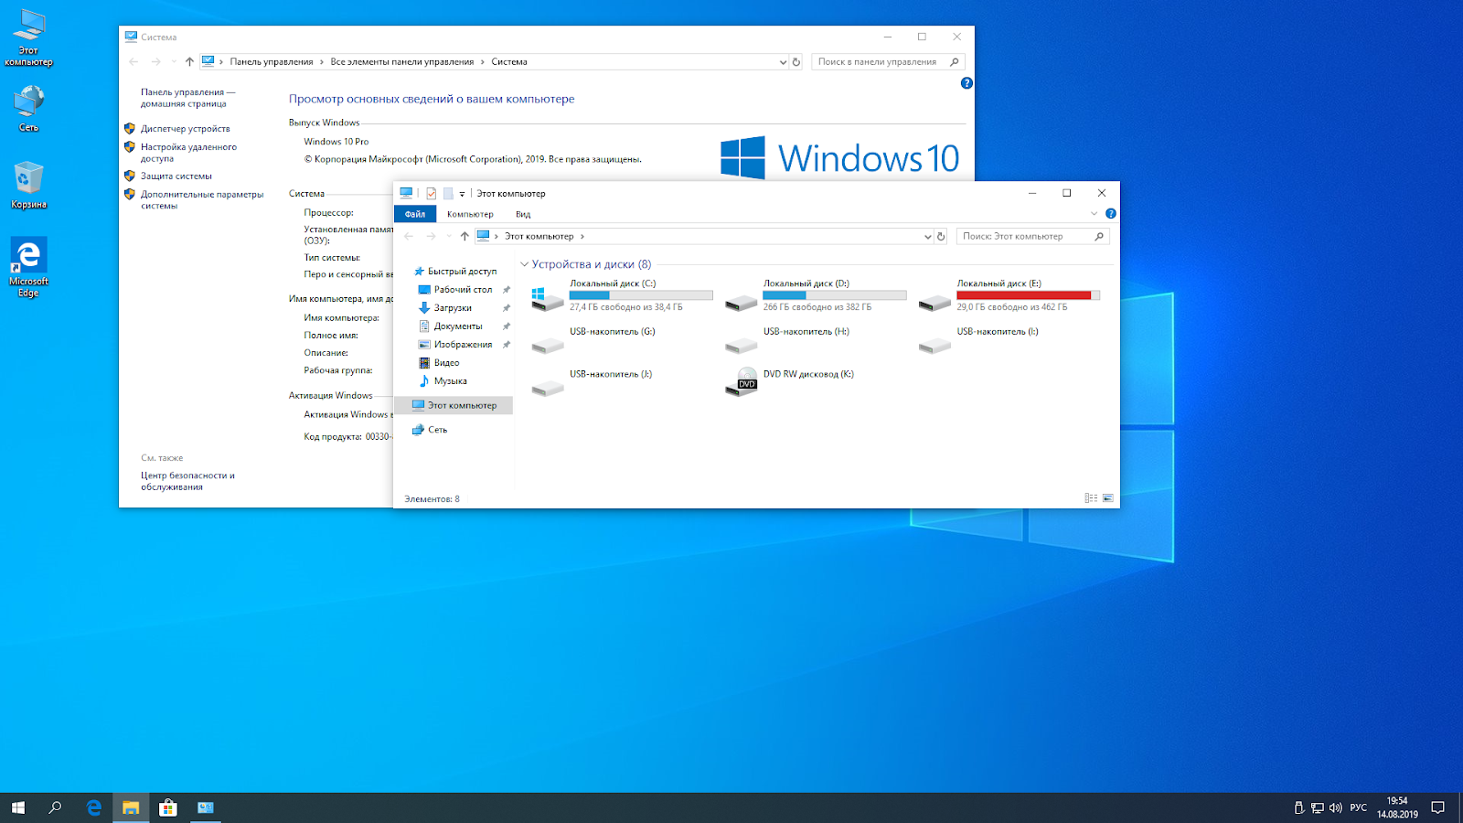The width and height of the screenshot is (1463, 823).
Task: Select Документы in navigation pane
Action: coord(450,326)
